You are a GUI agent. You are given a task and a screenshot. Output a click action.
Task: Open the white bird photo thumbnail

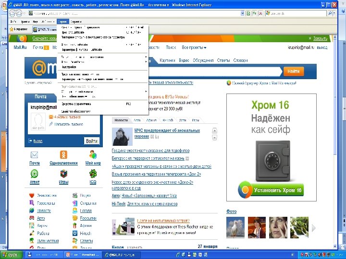point(235,227)
